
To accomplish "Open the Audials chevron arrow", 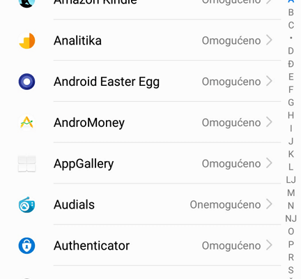I will click(x=269, y=204).
